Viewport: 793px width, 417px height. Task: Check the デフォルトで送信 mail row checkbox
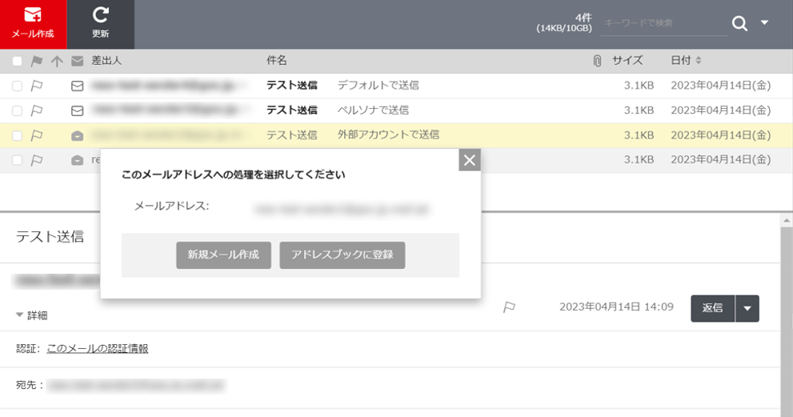click(x=18, y=86)
